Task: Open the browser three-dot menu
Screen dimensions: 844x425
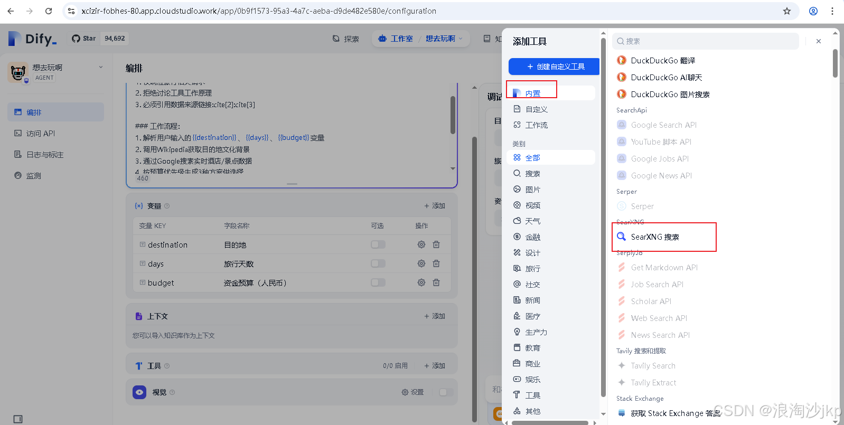Action: 832,11
